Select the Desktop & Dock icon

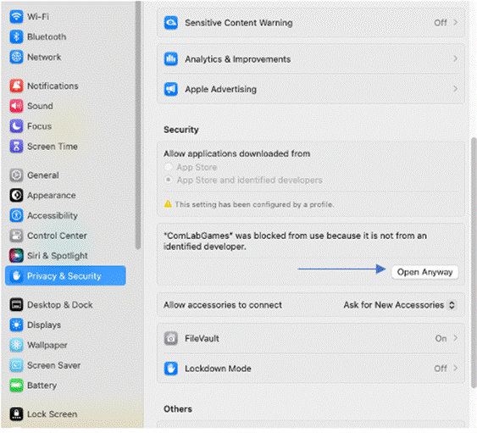16,304
